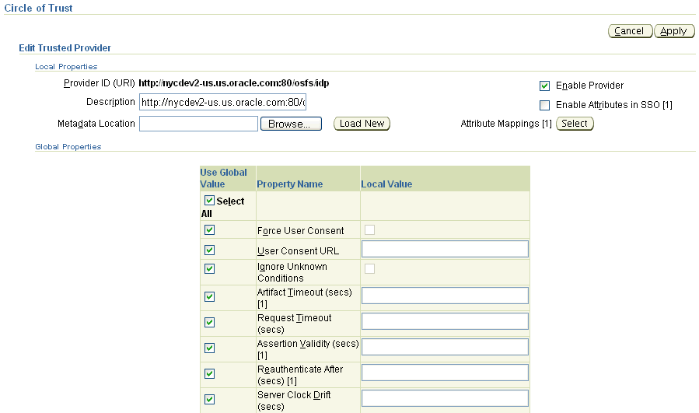699x413 pixels.
Task: Uncheck global value for Reauthenticate After
Action: [209, 373]
